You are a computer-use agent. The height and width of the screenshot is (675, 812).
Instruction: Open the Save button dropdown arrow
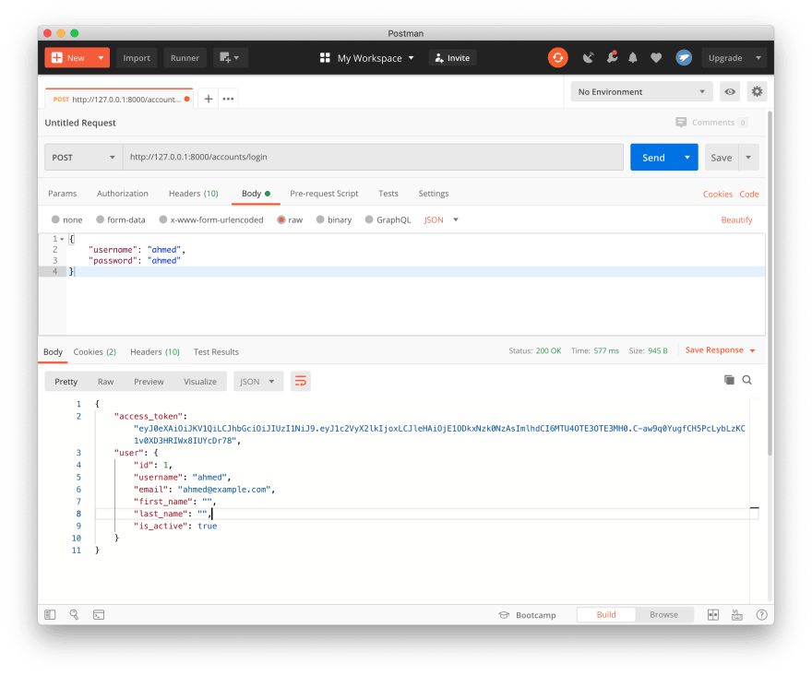[748, 157]
